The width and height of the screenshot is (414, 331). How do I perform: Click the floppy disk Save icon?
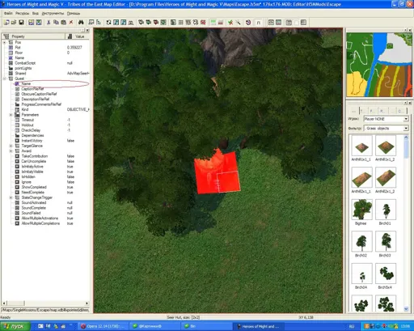[x=21, y=23]
